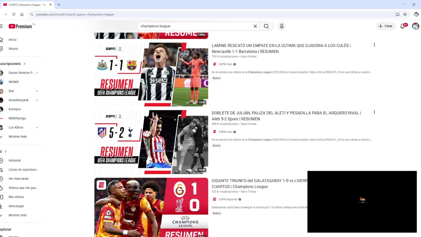421x237 pixels.
Task: Open Historial in sidebar
Action: click(14, 160)
